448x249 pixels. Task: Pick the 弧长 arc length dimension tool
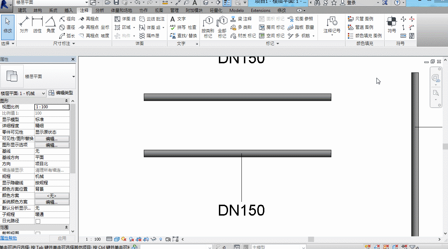pyautogui.click(x=67, y=36)
